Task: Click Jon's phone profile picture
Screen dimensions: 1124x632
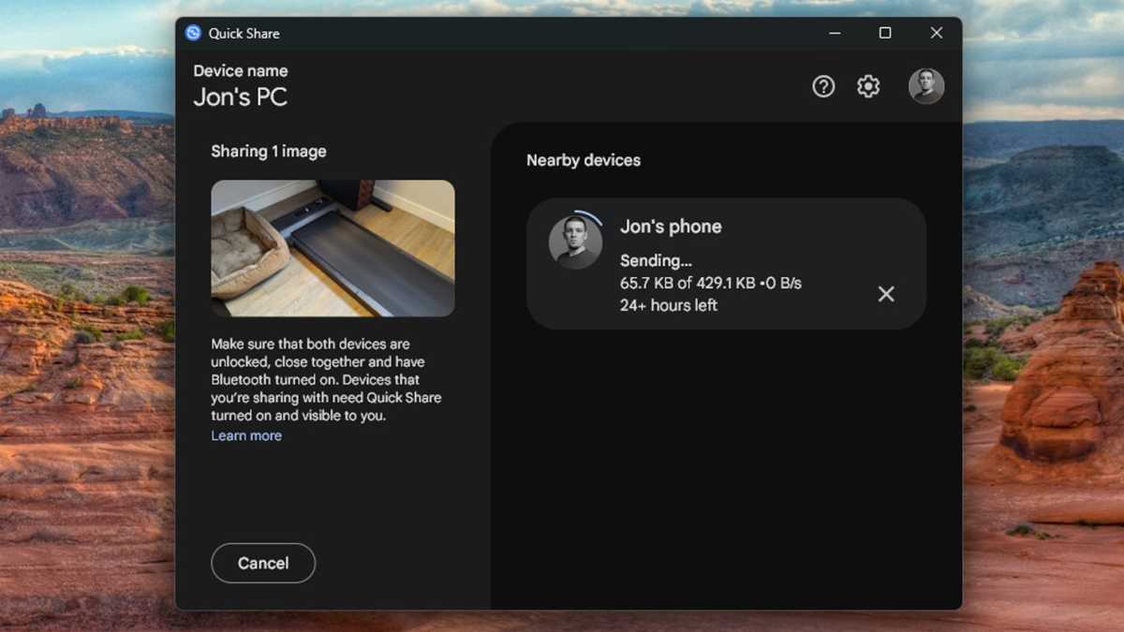Action: tap(574, 243)
